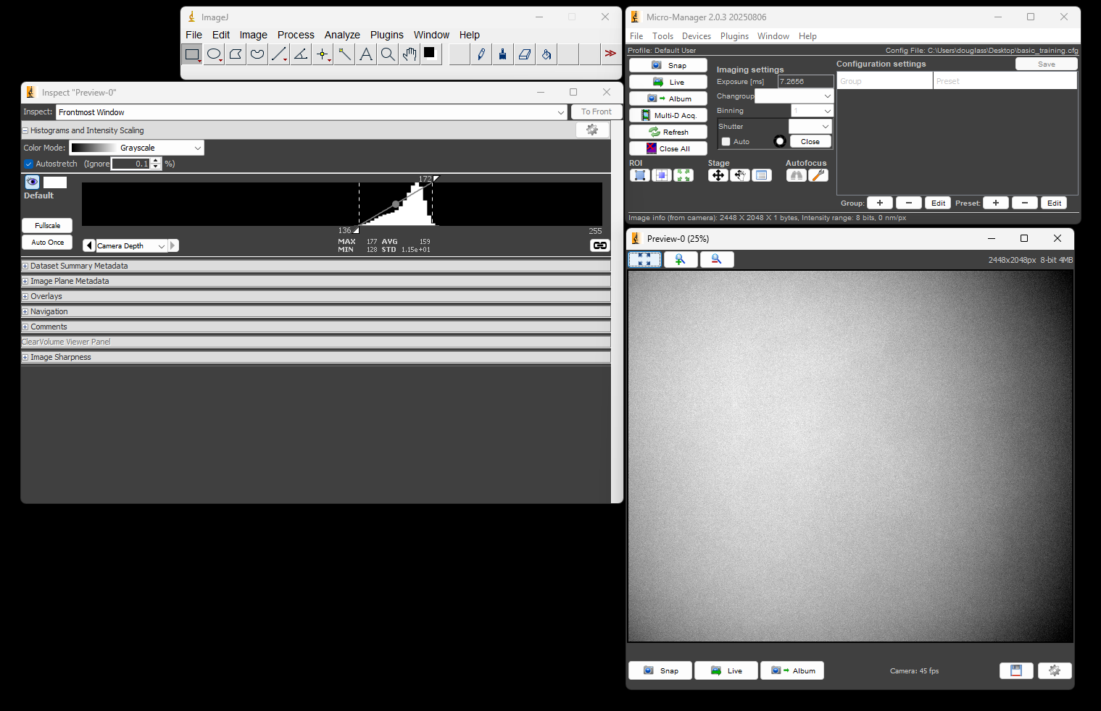Viewport: 1101px width, 711px height.
Task: Choose the Hand scrolling tool
Action: coord(410,54)
